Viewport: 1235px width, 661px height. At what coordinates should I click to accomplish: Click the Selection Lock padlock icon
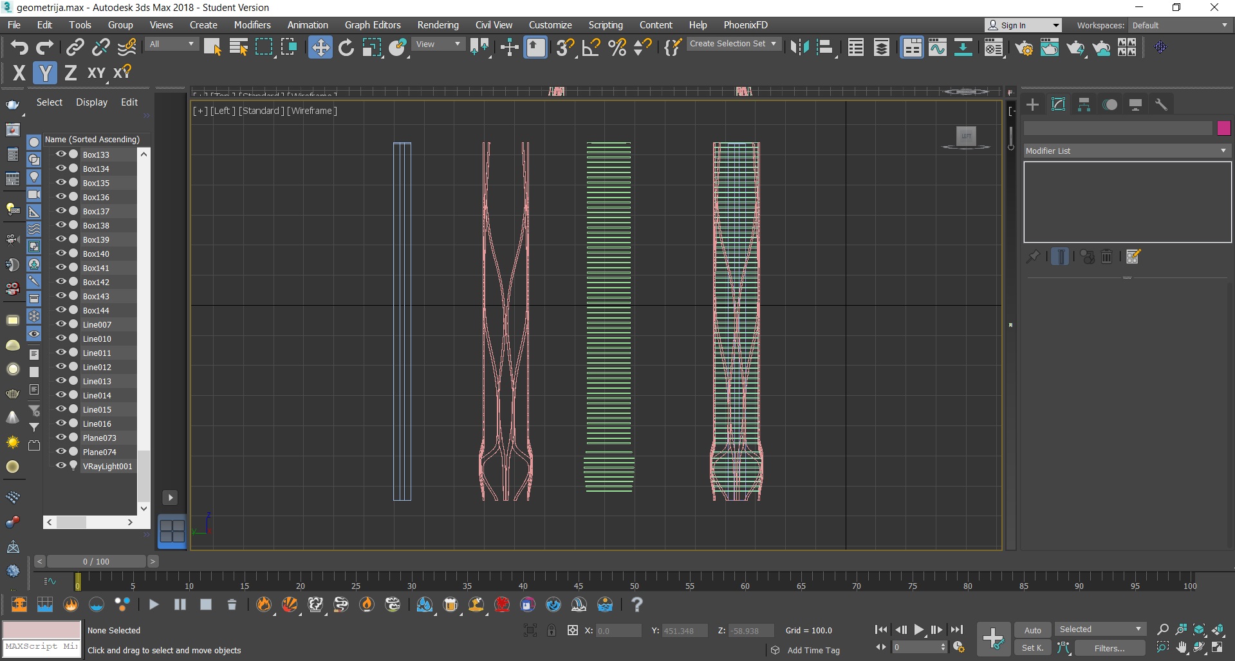552,630
